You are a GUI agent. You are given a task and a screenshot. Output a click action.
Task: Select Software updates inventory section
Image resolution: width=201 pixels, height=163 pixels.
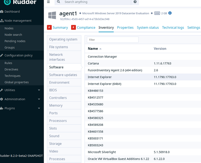pyautogui.click(x=64, y=75)
